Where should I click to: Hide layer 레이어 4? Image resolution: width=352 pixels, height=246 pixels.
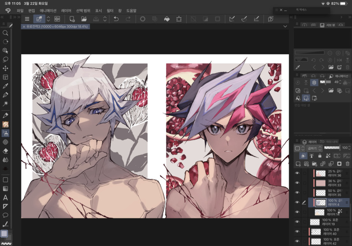pyautogui.click(x=297, y=202)
